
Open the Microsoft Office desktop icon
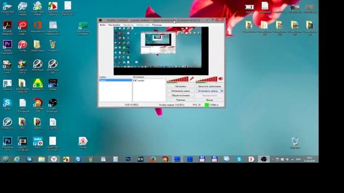[x=38, y=27]
